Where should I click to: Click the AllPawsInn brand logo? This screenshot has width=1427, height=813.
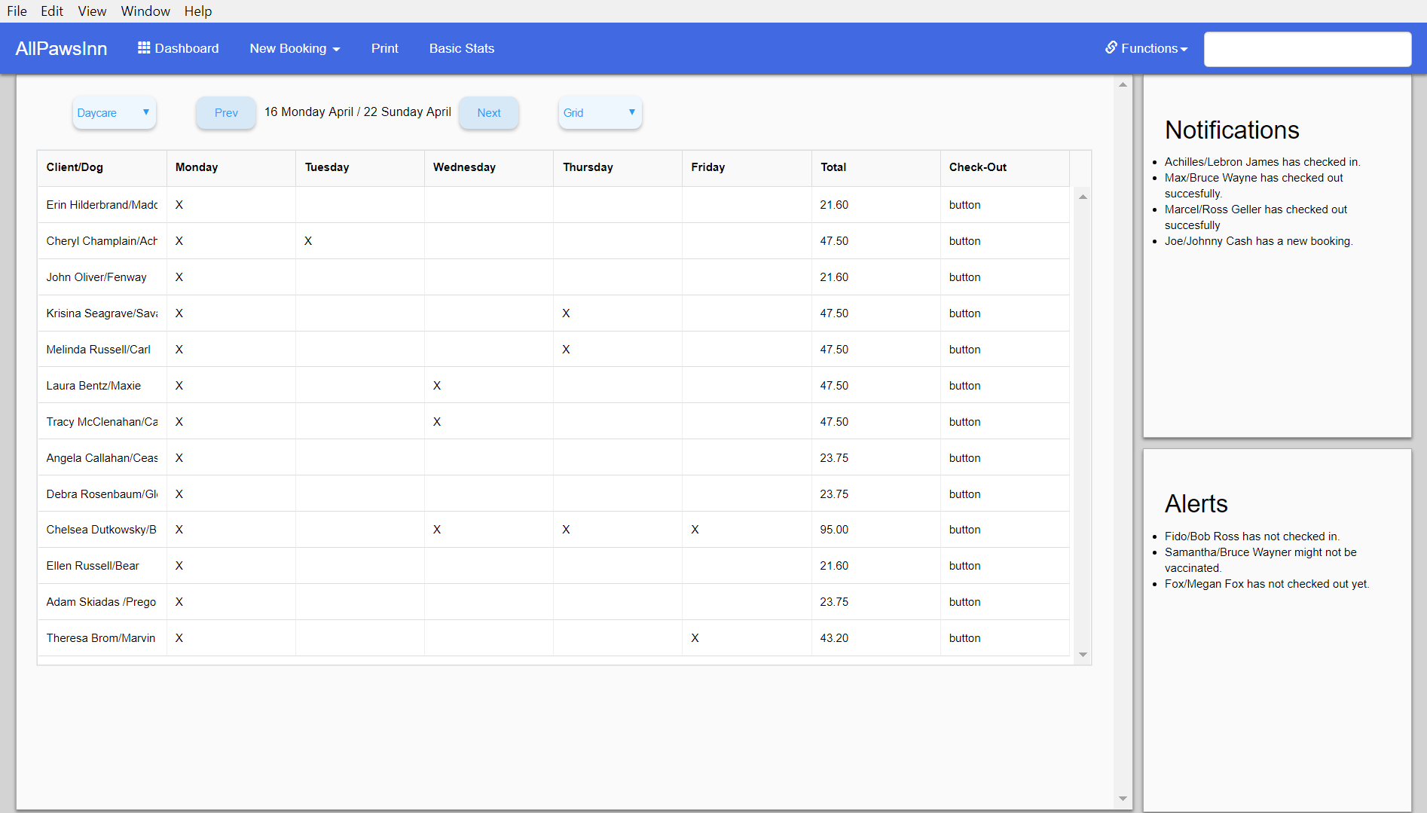tap(61, 48)
